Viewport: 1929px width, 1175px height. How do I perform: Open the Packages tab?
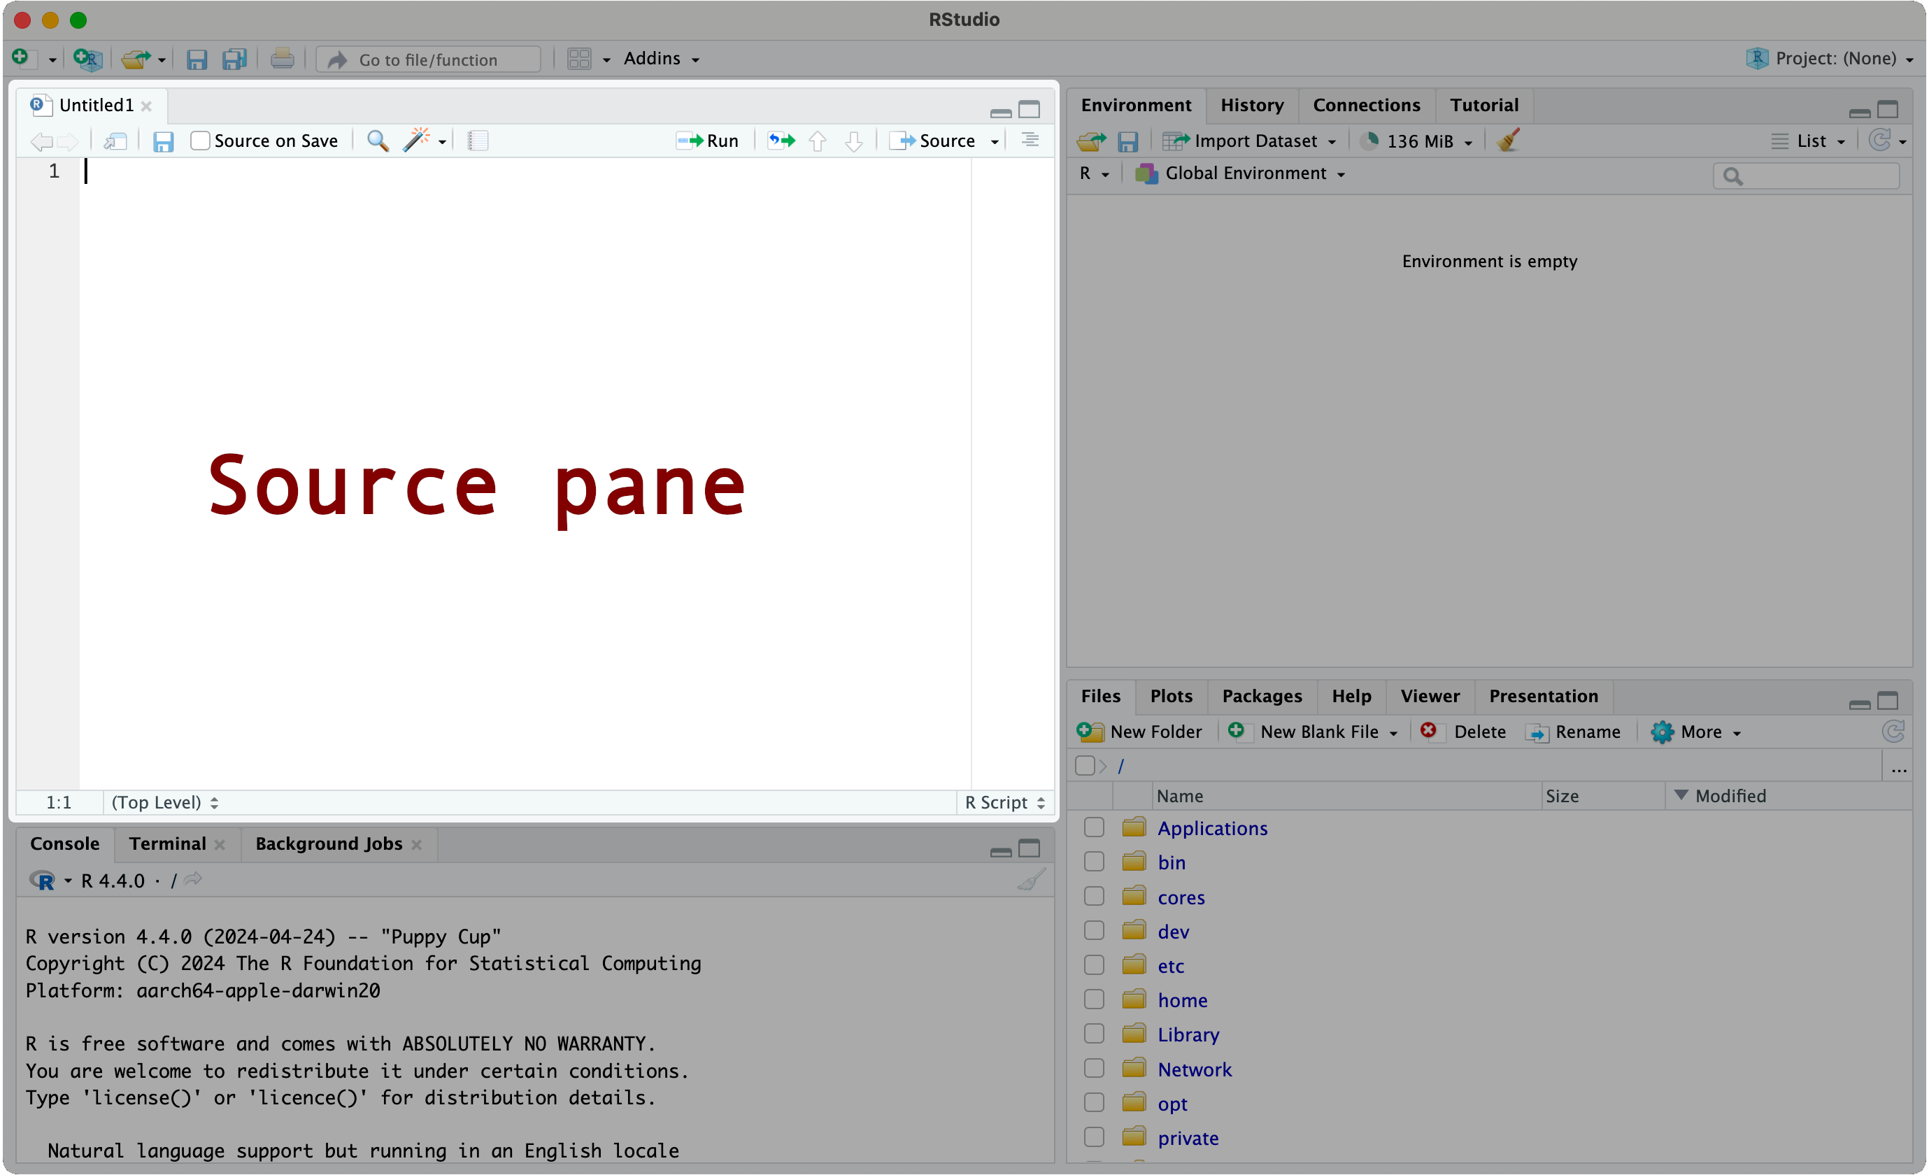pyautogui.click(x=1261, y=696)
